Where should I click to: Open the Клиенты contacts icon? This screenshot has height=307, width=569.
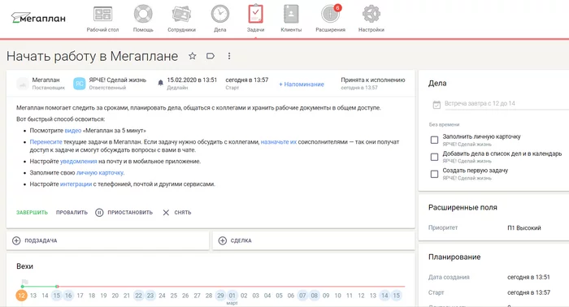(x=291, y=15)
